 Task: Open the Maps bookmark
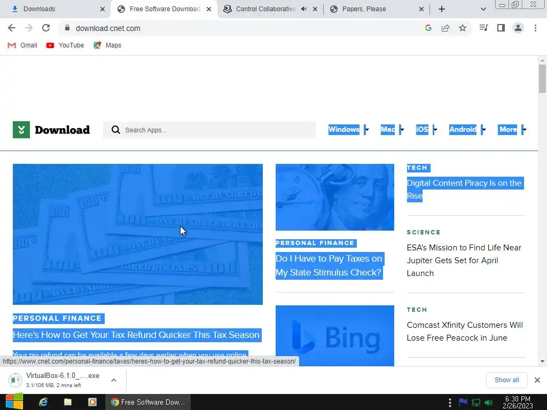pos(107,45)
